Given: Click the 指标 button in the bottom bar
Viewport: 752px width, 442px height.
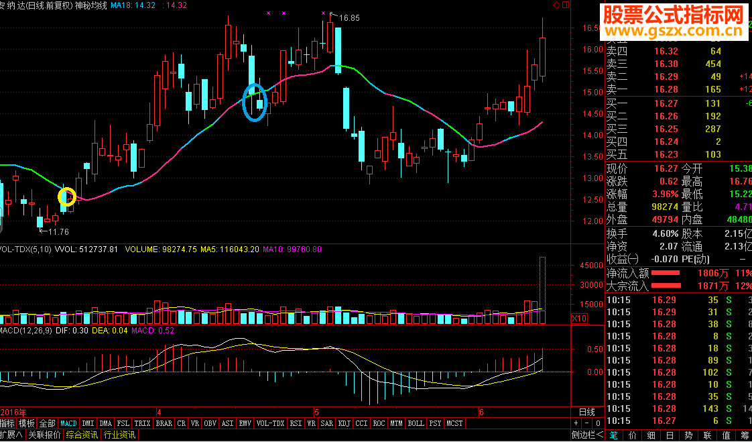Looking at the screenshot, I should (x=7, y=424).
